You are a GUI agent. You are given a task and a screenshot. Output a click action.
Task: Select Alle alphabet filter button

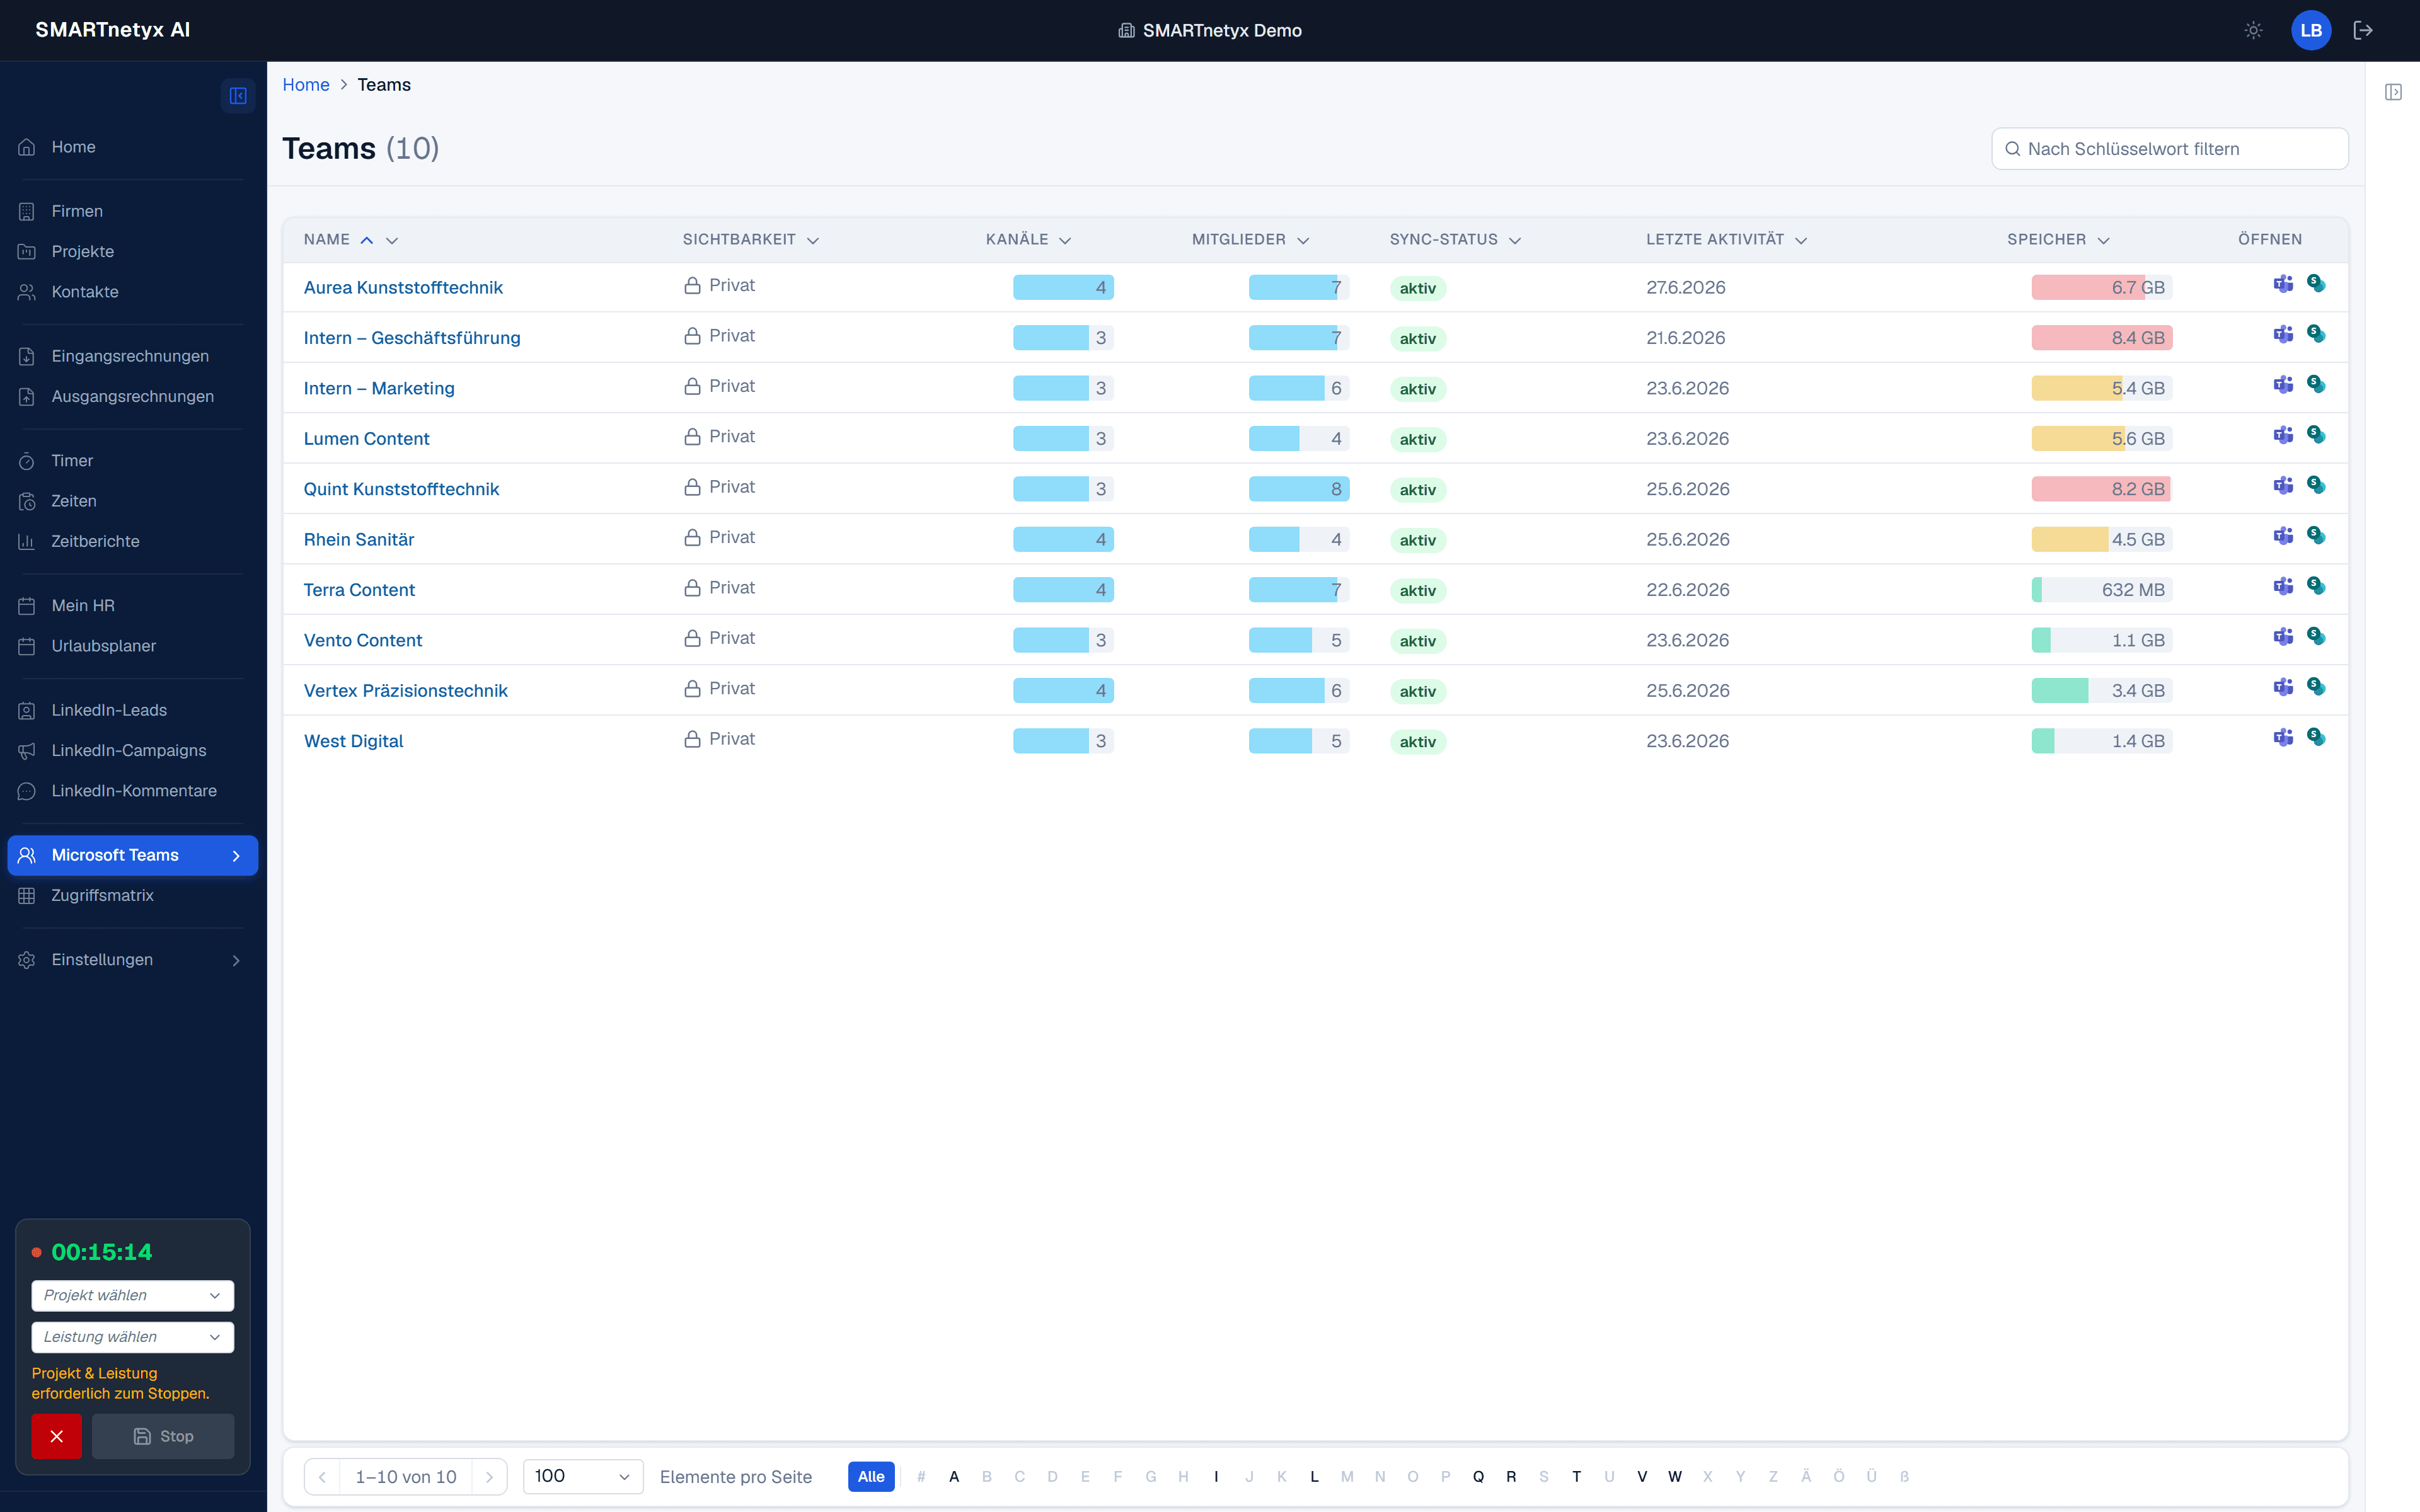tap(871, 1476)
